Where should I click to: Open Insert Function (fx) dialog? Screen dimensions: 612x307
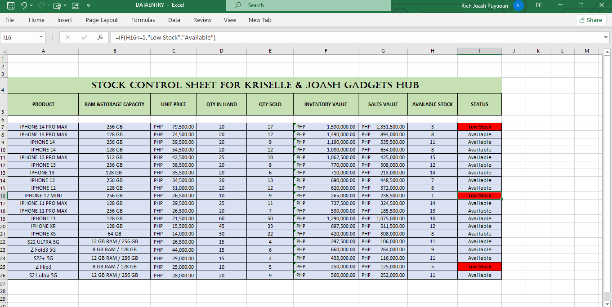click(x=100, y=38)
